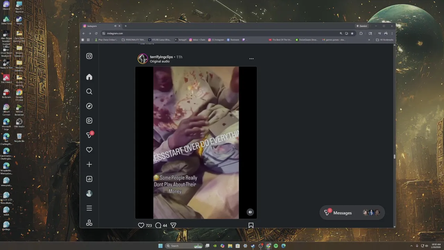Open the Play Chess Online bookmark
Viewport: 444px width, 250px height.
click(x=106, y=40)
